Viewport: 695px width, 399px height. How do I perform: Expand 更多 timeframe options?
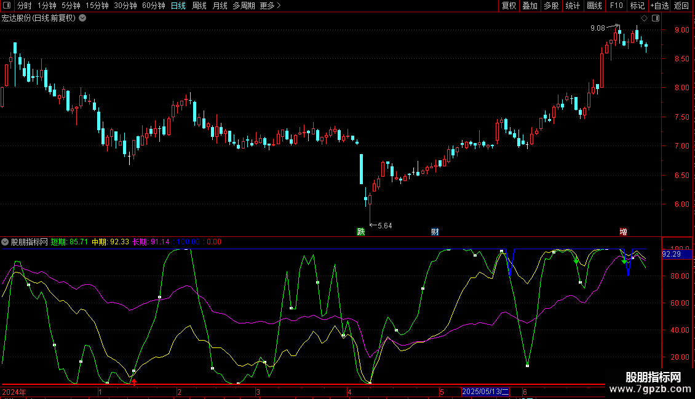pos(270,6)
